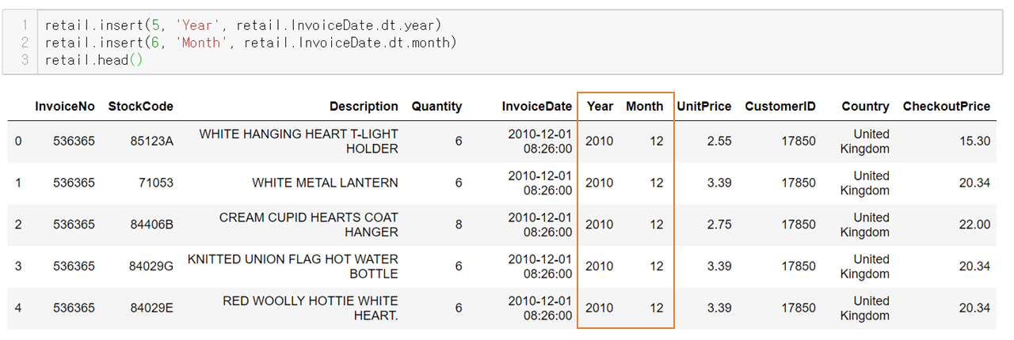Click United Kingdom in the 84406B row
Screen dimensions: 1014x340
point(865,225)
